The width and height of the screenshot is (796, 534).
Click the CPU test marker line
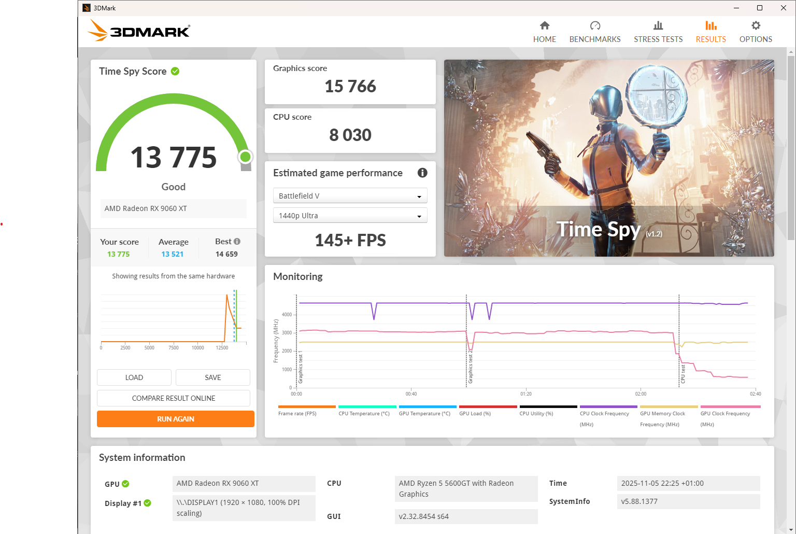679,341
